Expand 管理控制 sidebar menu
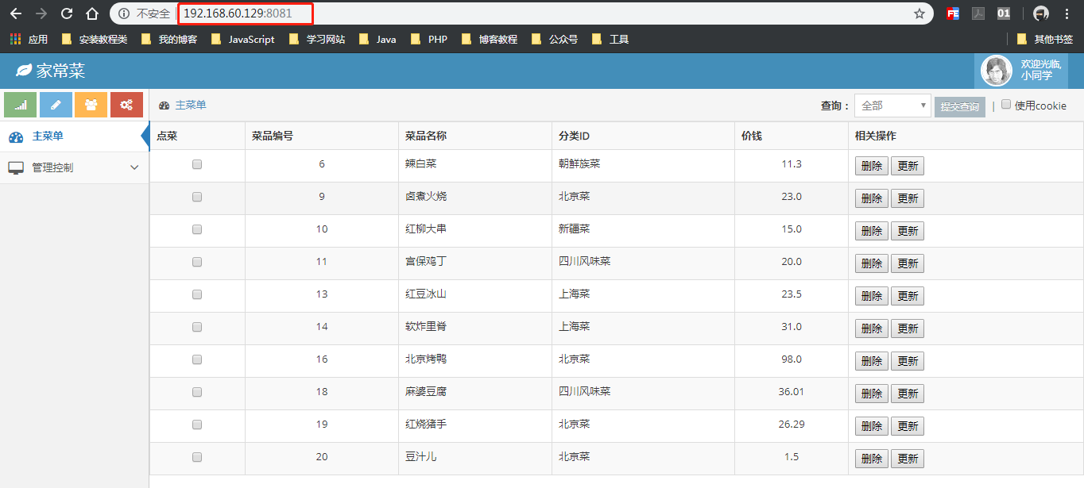Image resolution: width=1084 pixels, height=488 pixels. coord(74,167)
